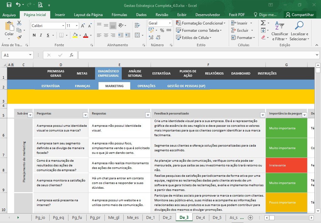
Task: Switch to the Fórmulas ribbon tab
Action: pyautogui.click(x=119, y=15)
